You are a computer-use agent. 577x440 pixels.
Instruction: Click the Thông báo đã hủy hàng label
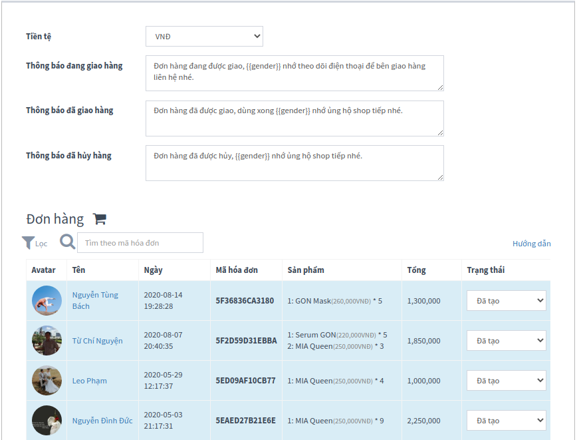click(x=68, y=156)
